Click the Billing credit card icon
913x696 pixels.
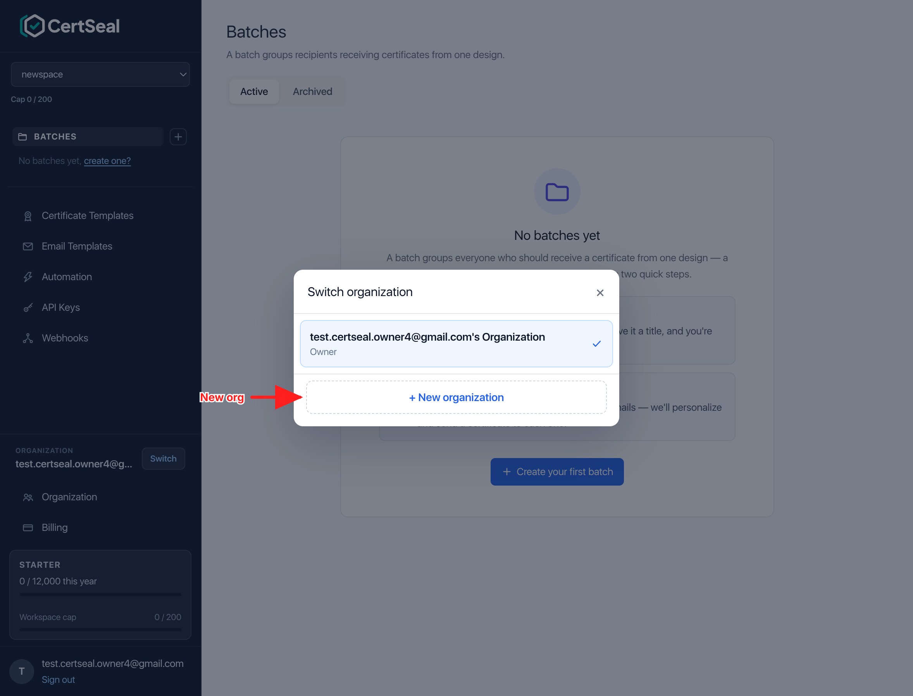coord(28,528)
